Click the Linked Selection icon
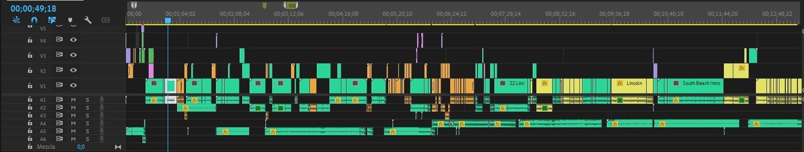The height and width of the screenshot is (152, 804). (x=52, y=20)
